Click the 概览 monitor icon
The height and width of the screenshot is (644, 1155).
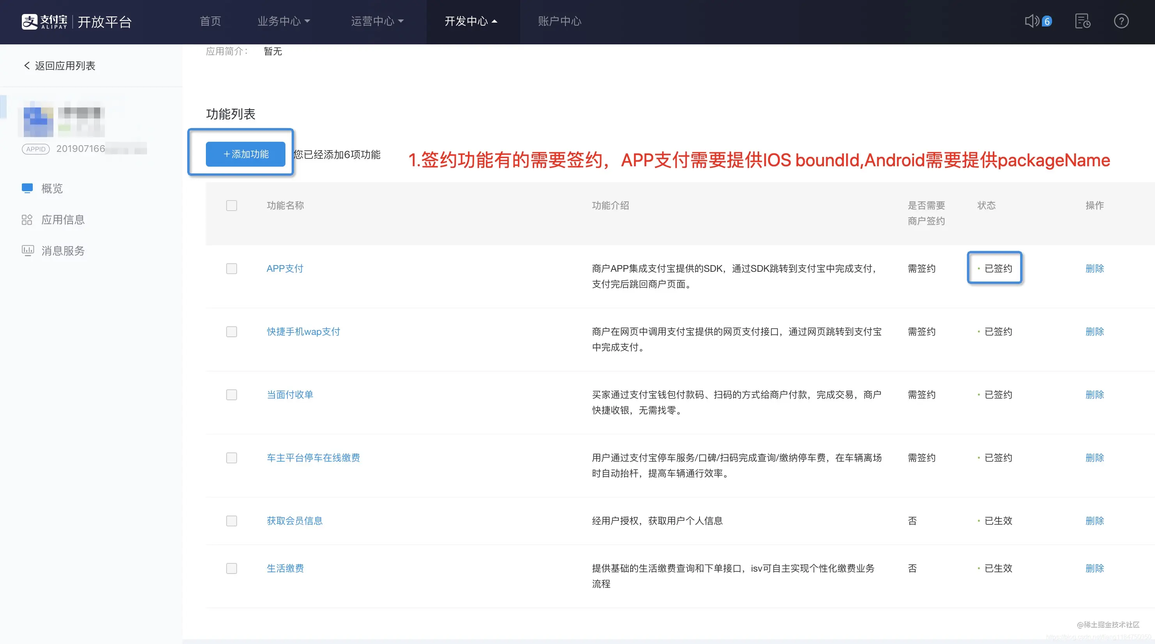coord(27,188)
